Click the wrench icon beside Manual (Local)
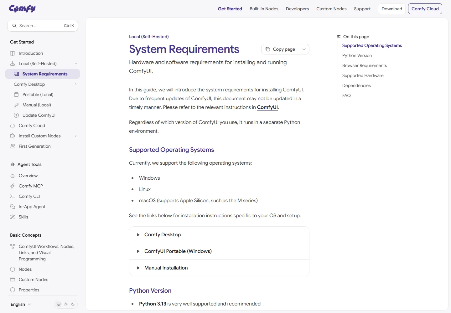The width and height of the screenshot is (451, 313). point(16,105)
